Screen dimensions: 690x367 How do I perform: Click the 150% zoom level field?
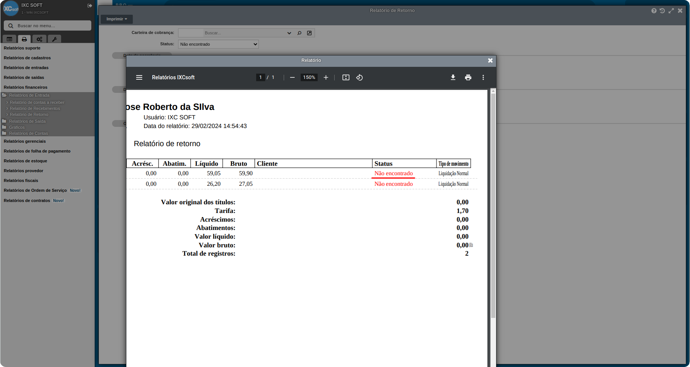pyautogui.click(x=309, y=77)
